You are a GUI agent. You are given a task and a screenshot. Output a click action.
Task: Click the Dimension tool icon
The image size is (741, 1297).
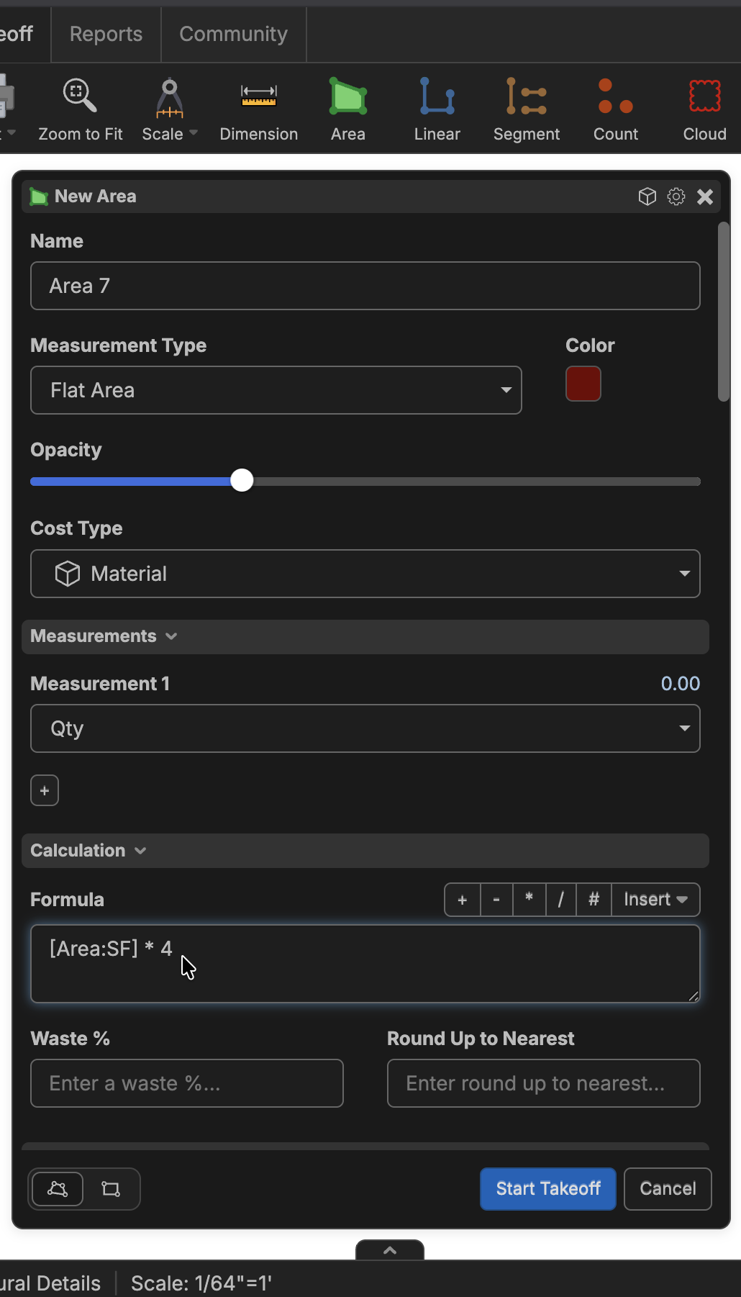tap(258, 109)
